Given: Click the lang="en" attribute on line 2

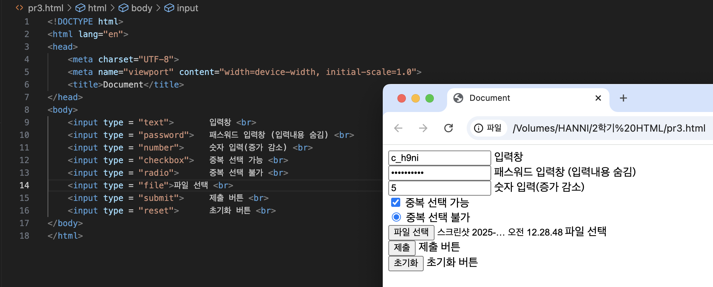Looking at the screenshot, I should 101,34.
